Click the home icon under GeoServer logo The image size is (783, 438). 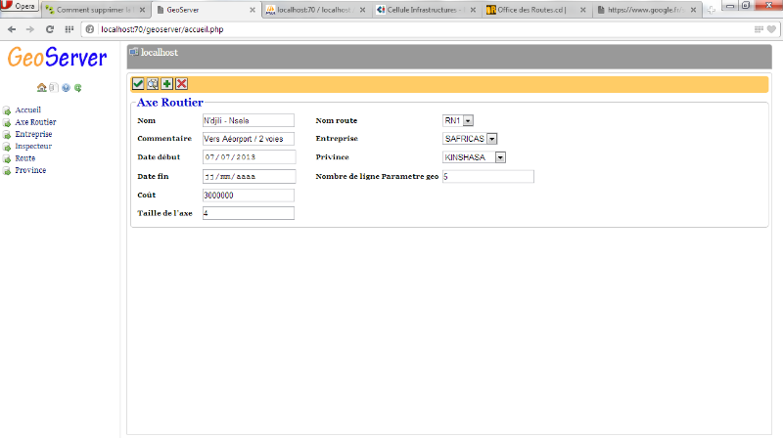[x=41, y=87]
